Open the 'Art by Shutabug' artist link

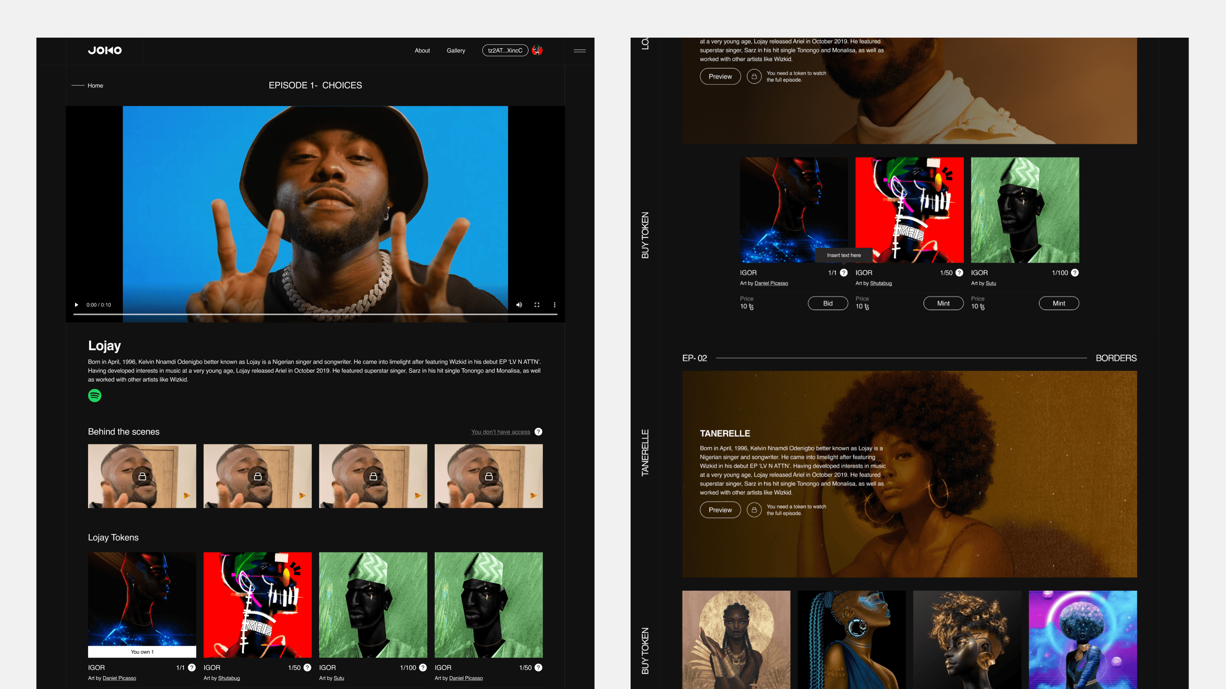[229, 678]
